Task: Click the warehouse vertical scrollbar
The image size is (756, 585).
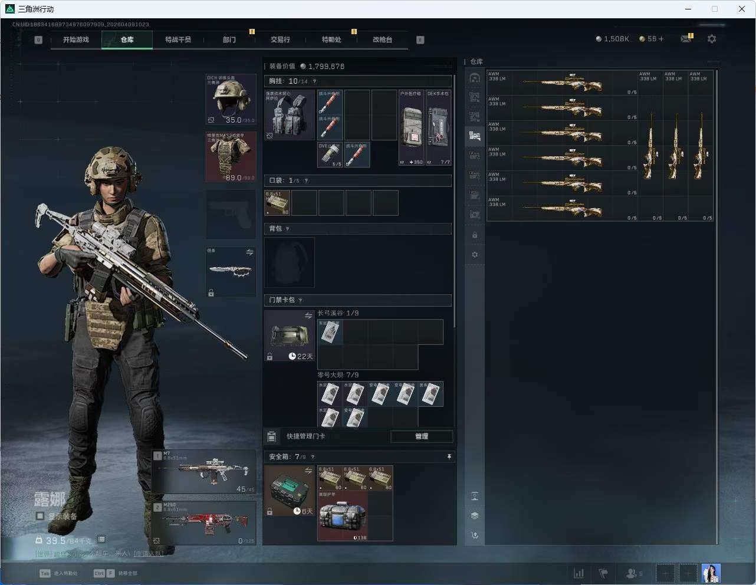Action: click(x=717, y=307)
